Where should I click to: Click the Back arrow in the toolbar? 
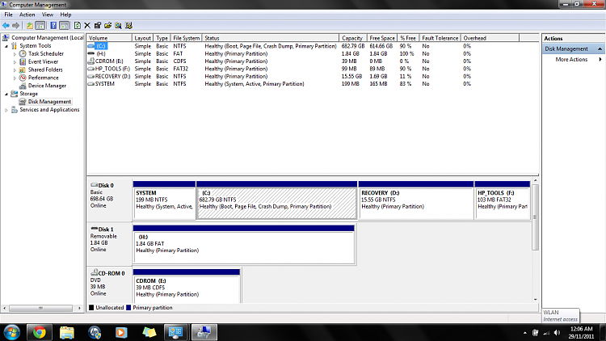point(6,26)
